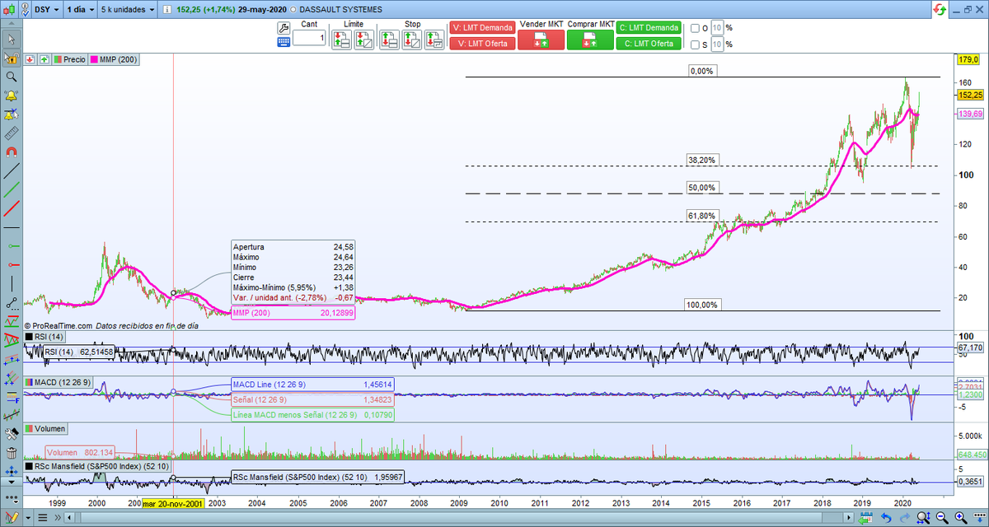The height and width of the screenshot is (527, 989).
Task: Click the blue keyboard icon
Action: (284, 41)
